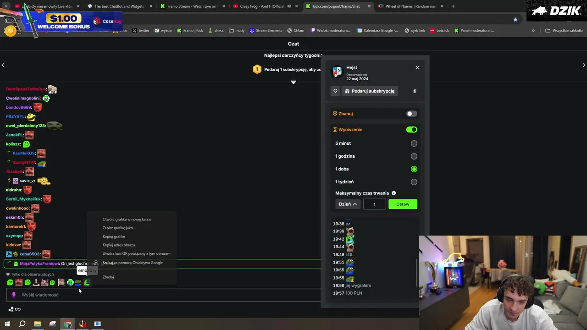Click the gold number 1 gift badge
Viewport: 587px width, 330px height.
[x=257, y=70]
